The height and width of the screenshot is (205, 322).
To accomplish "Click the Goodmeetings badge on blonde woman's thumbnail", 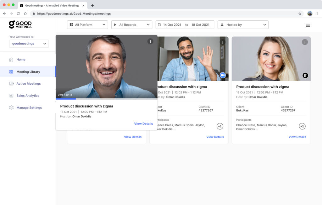I will (305, 75).
